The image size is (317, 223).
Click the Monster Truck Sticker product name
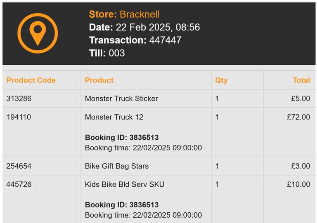[x=121, y=99]
